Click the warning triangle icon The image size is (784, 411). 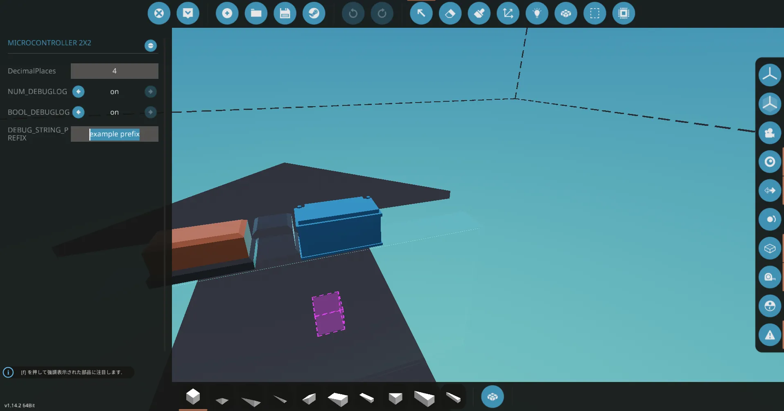click(770, 335)
